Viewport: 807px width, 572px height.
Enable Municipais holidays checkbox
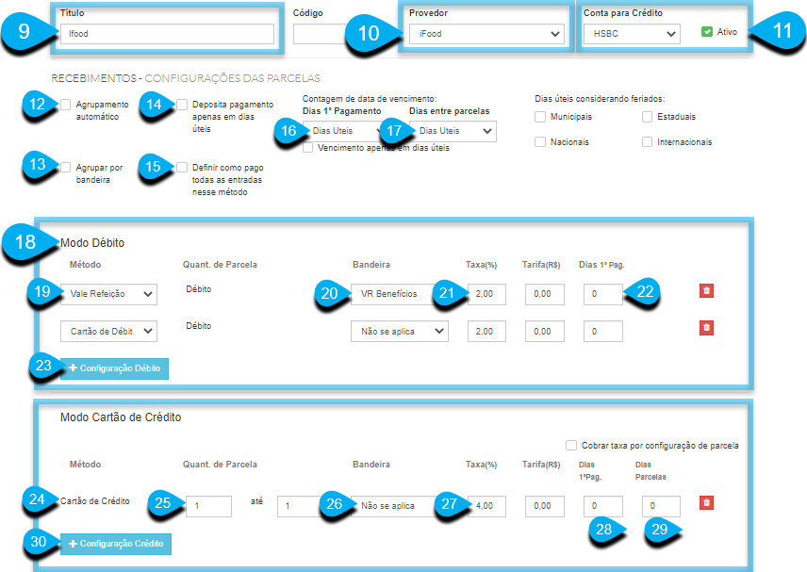point(540,117)
